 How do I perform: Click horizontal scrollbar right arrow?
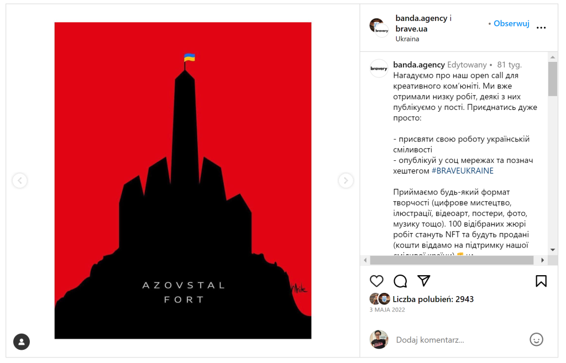542,260
